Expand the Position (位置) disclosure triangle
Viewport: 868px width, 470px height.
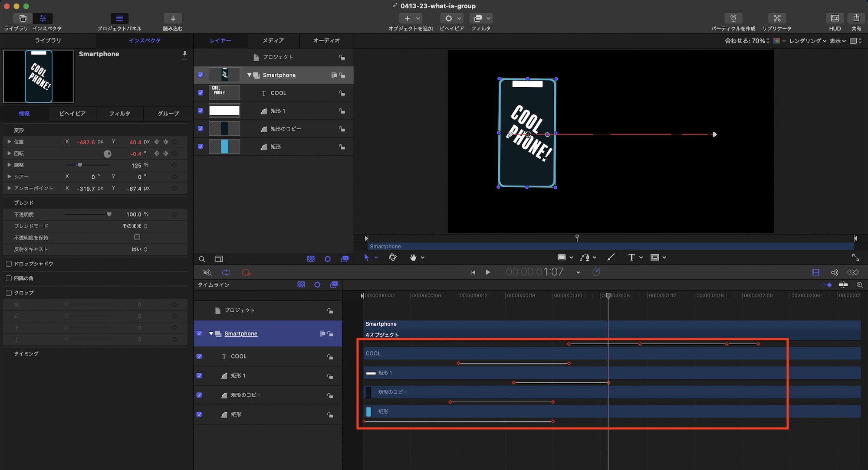9,142
